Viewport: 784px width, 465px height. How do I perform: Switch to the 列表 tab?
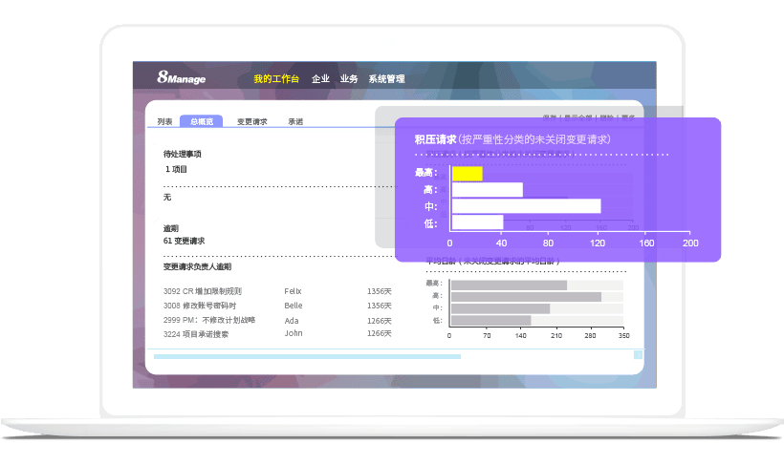pos(164,121)
